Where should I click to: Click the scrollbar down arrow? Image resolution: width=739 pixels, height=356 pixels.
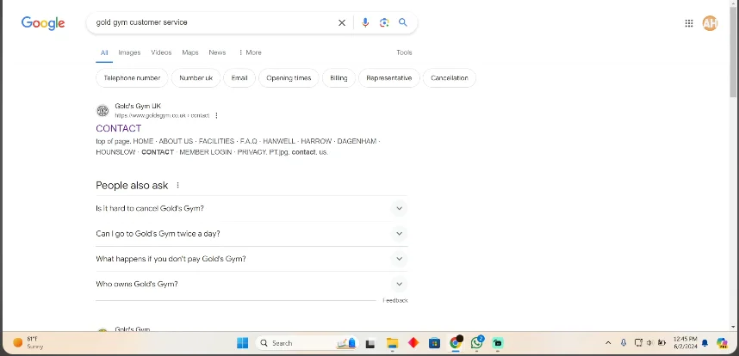(x=733, y=327)
